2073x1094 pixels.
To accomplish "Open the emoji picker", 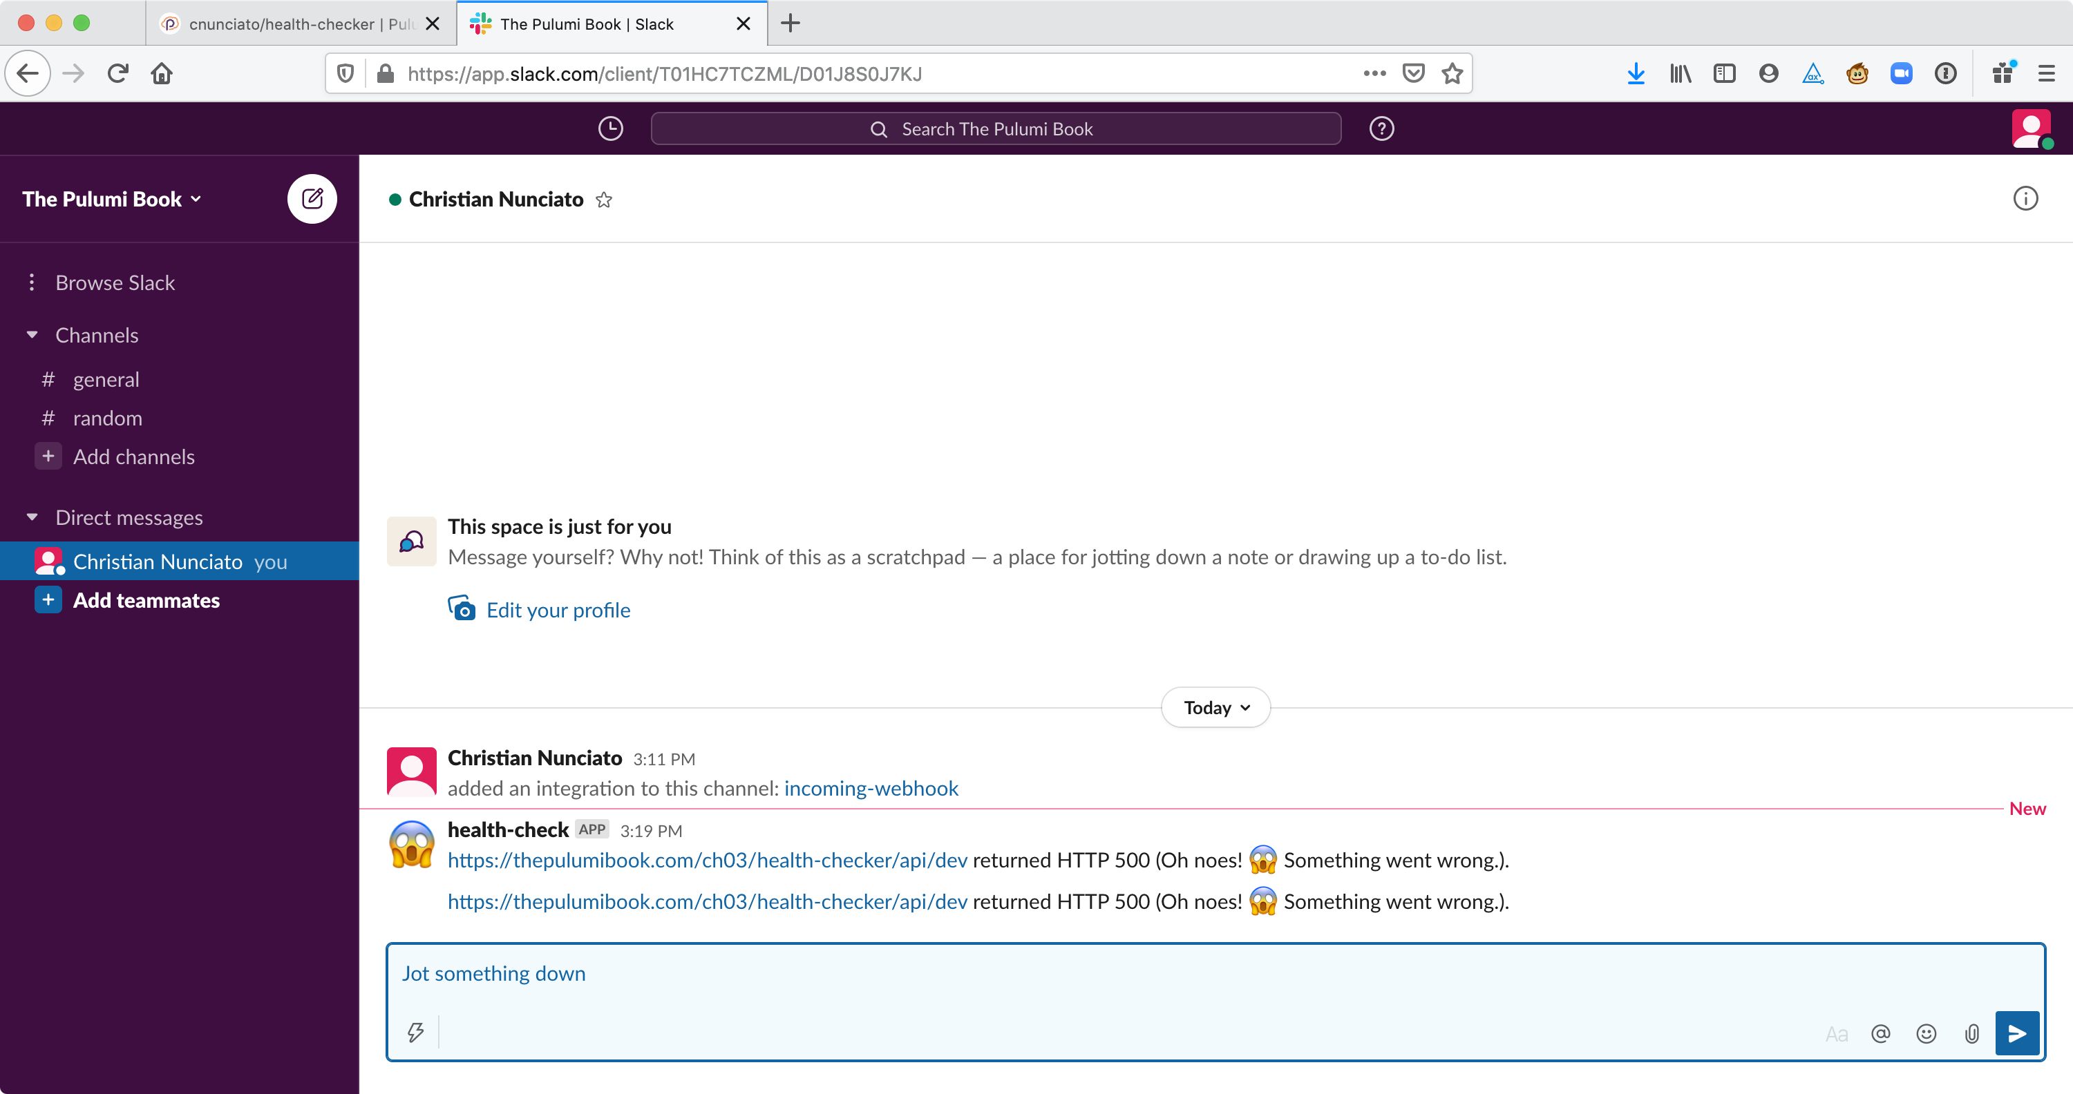I will (x=1927, y=1034).
